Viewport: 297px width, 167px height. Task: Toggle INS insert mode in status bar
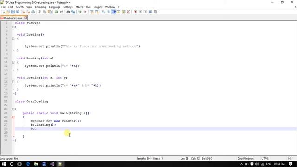(x=290, y=158)
